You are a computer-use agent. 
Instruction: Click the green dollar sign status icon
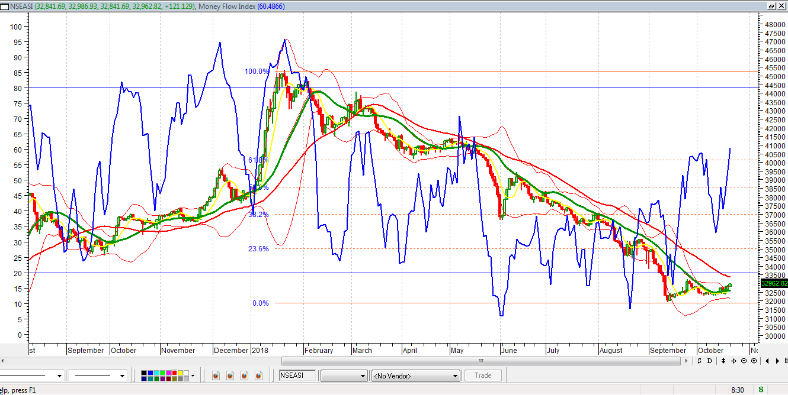(x=761, y=390)
